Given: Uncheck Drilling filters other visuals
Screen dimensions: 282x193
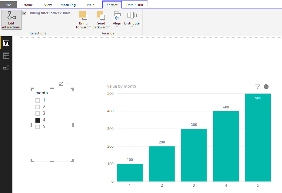Looking at the screenshot, I should tap(25, 13).
